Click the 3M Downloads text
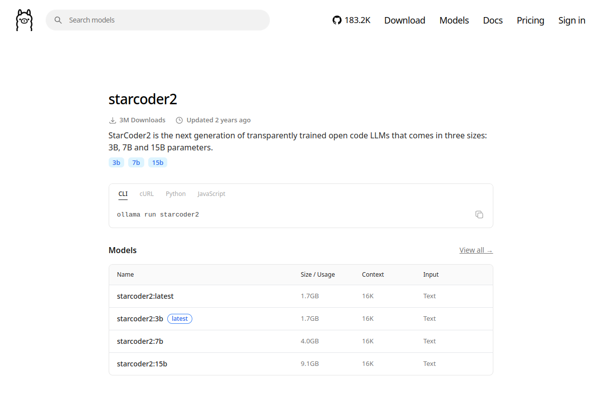 click(142, 120)
